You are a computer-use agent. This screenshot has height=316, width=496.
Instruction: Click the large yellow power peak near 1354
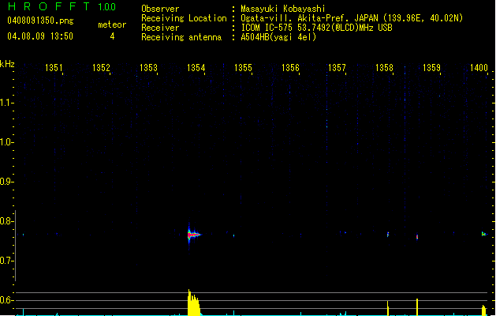(194, 303)
